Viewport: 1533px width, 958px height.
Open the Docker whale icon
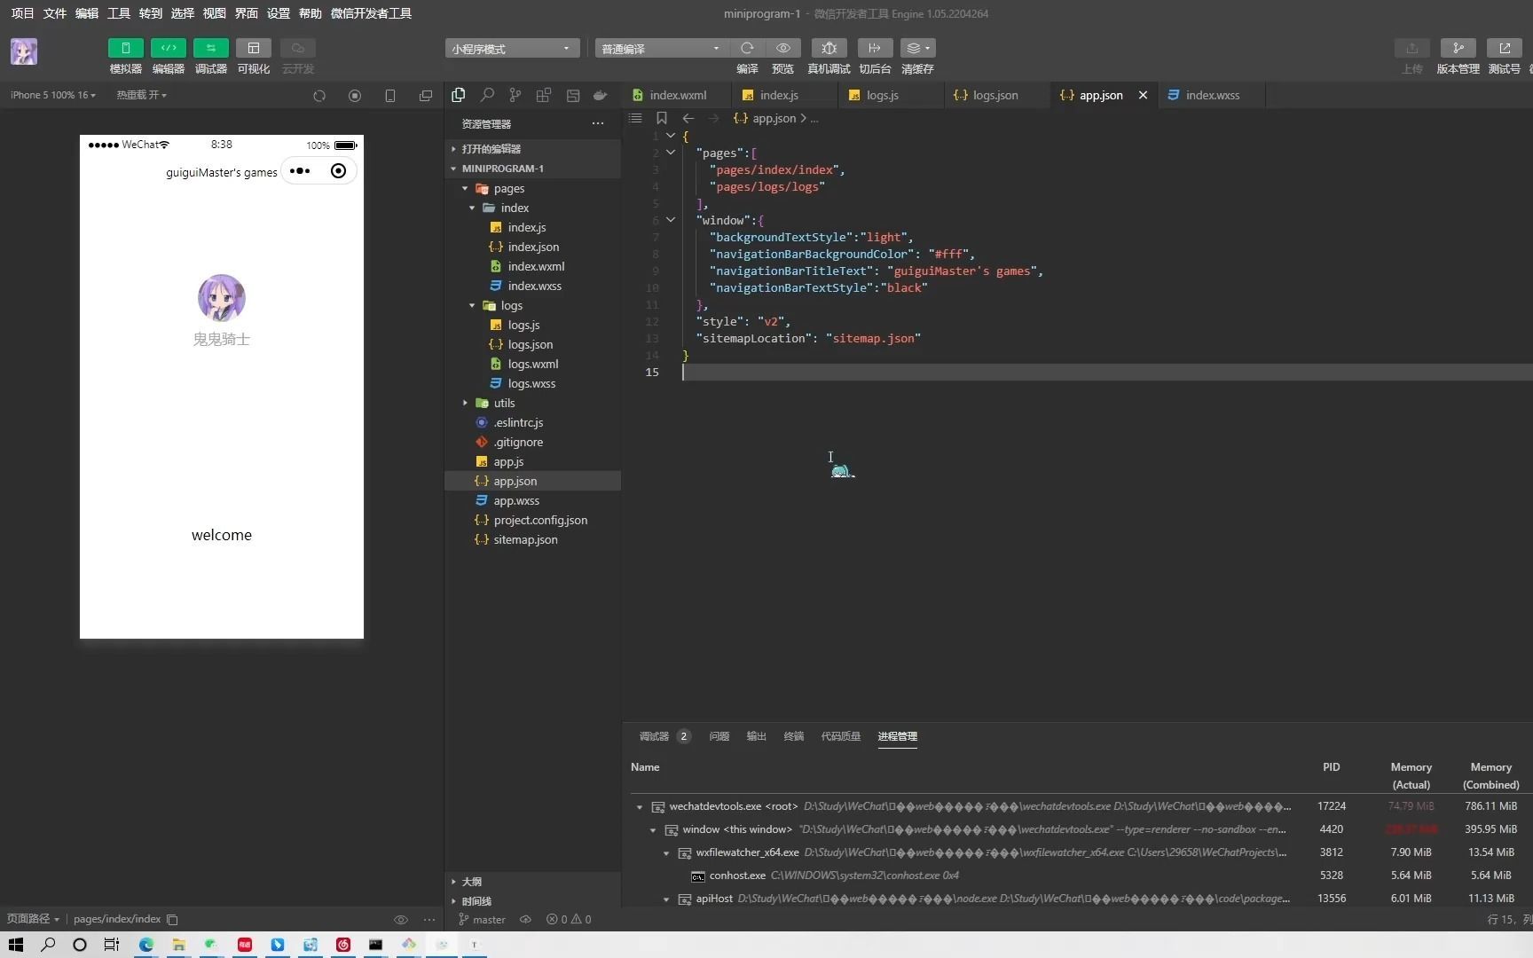click(x=601, y=95)
